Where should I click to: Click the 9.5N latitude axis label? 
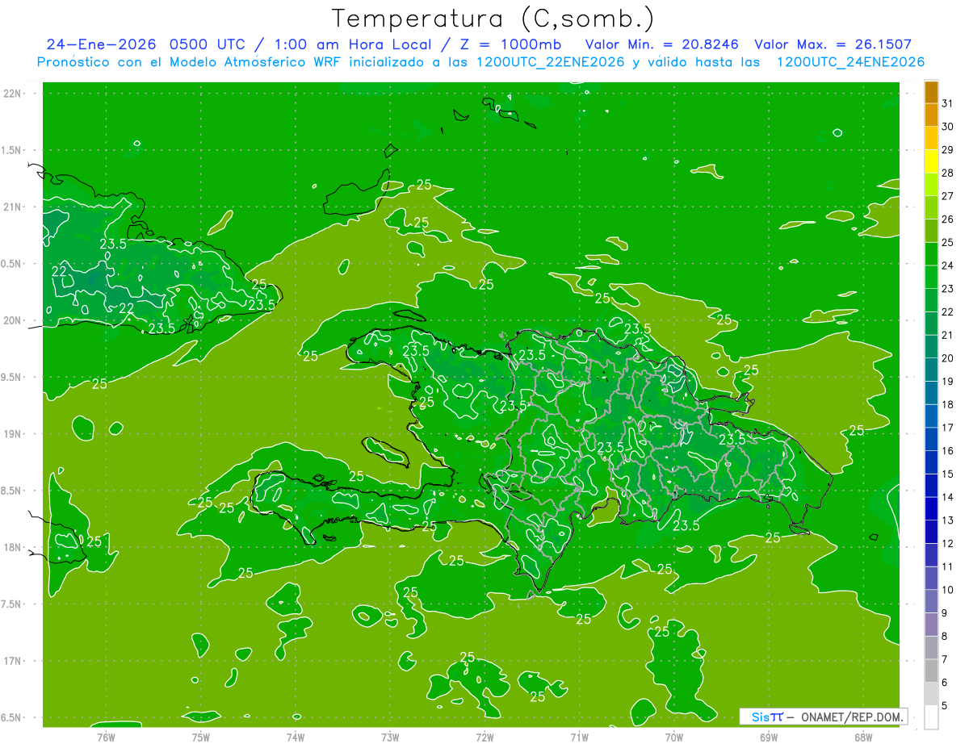pos(12,378)
